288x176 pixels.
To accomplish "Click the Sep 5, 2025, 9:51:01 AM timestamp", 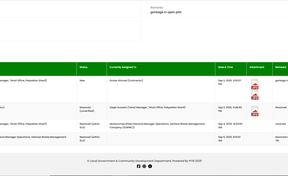I will [229, 139].
